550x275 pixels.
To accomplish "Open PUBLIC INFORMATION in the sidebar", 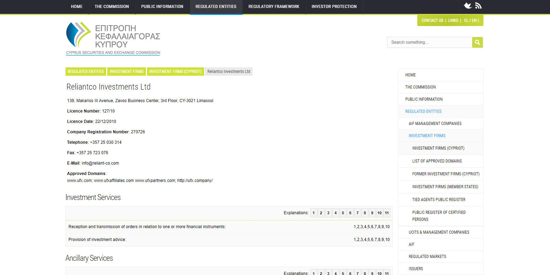I will (441, 99).
